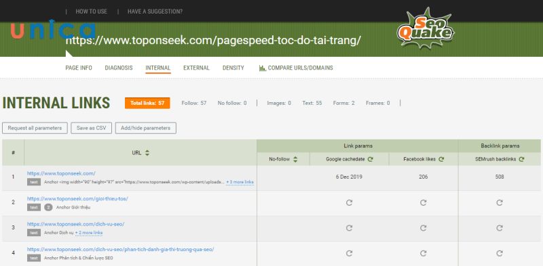Click anchor text 'Anchor Giới thiệu'

[73, 208]
